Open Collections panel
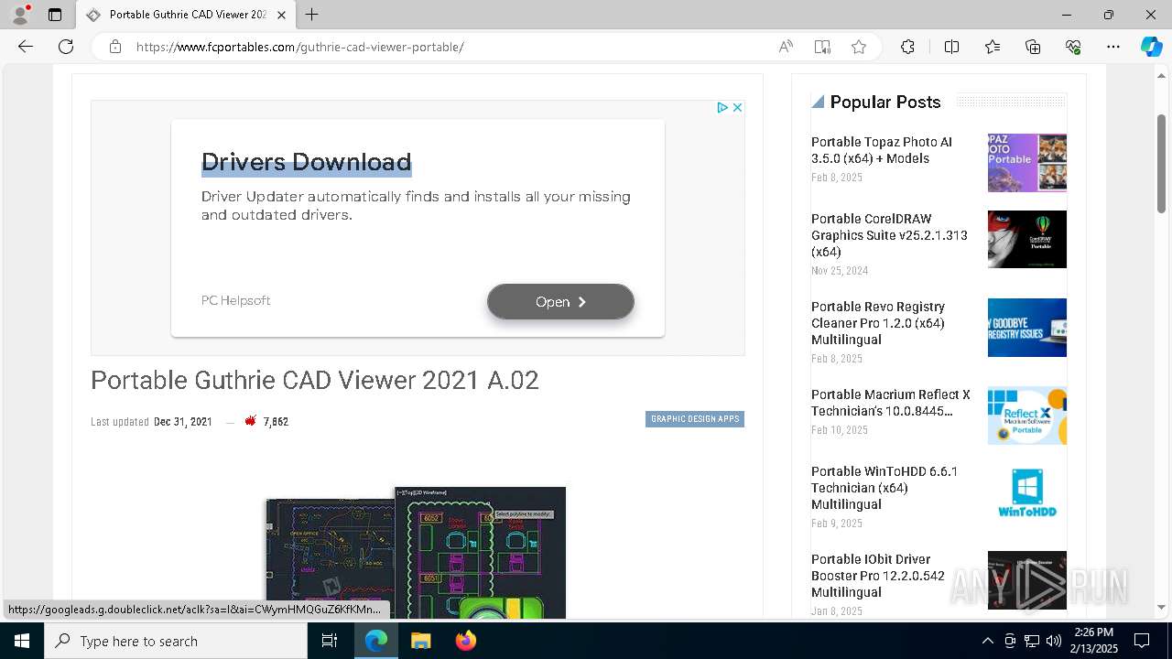Image resolution: width=1172 pixels, height=659 pixels. coord(1033,47)
